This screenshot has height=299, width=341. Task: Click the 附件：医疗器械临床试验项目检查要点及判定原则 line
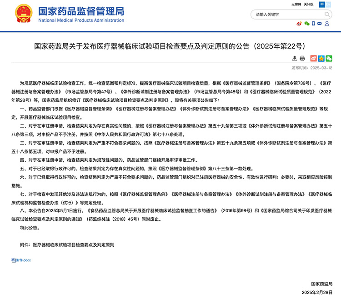tap(67, 245)
